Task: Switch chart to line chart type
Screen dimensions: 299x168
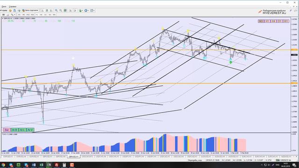Action: pos(51,10)
